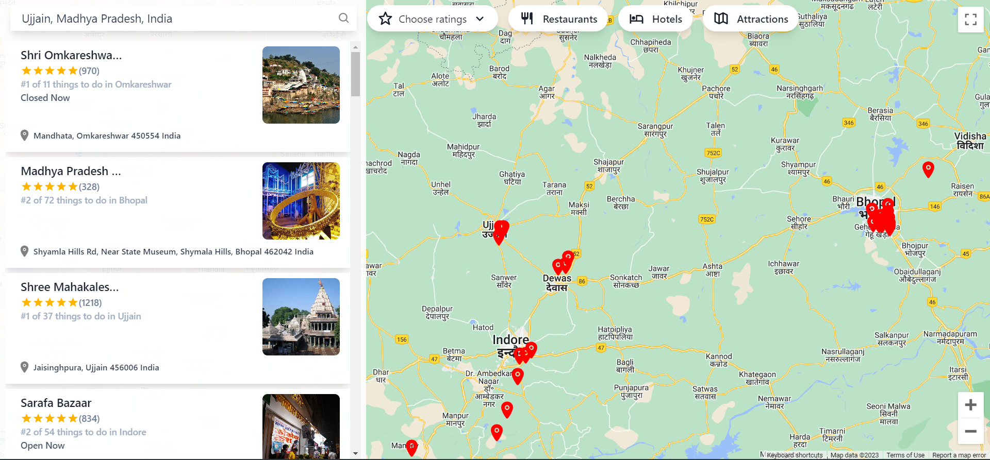Viewport: 990px width, 460px height.
Task: View Sarafa Bazaar street photo
Action: pyautogui.click(x=301, y=426)
